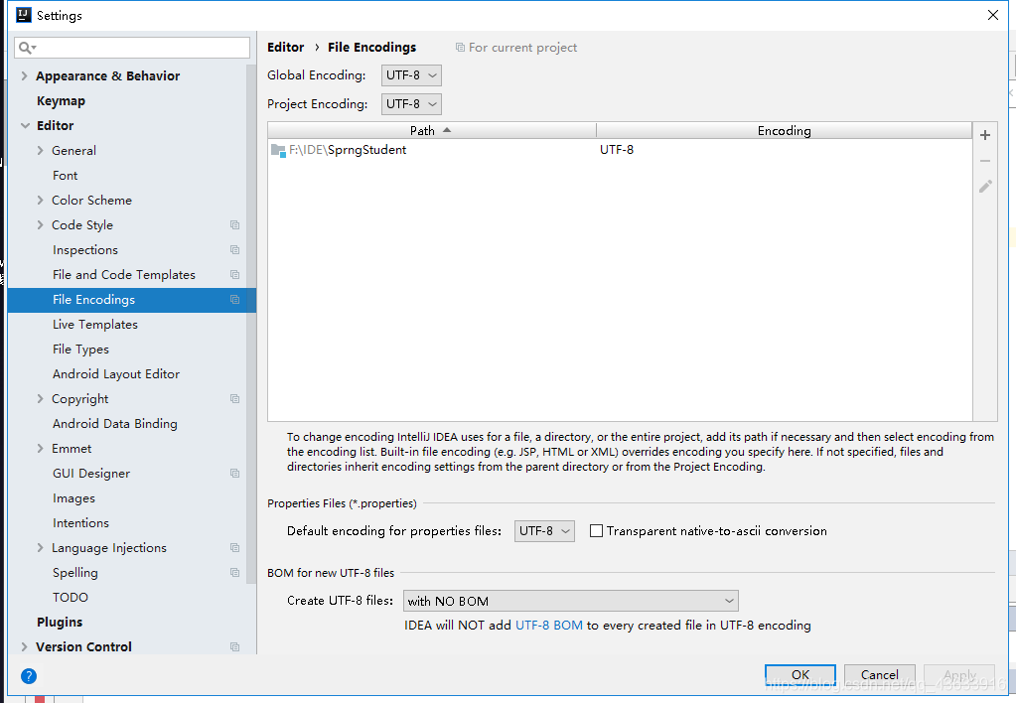The image size is (1016, 703).
Task: Edit the selected path via pencil icon
Action: point(985,187)
